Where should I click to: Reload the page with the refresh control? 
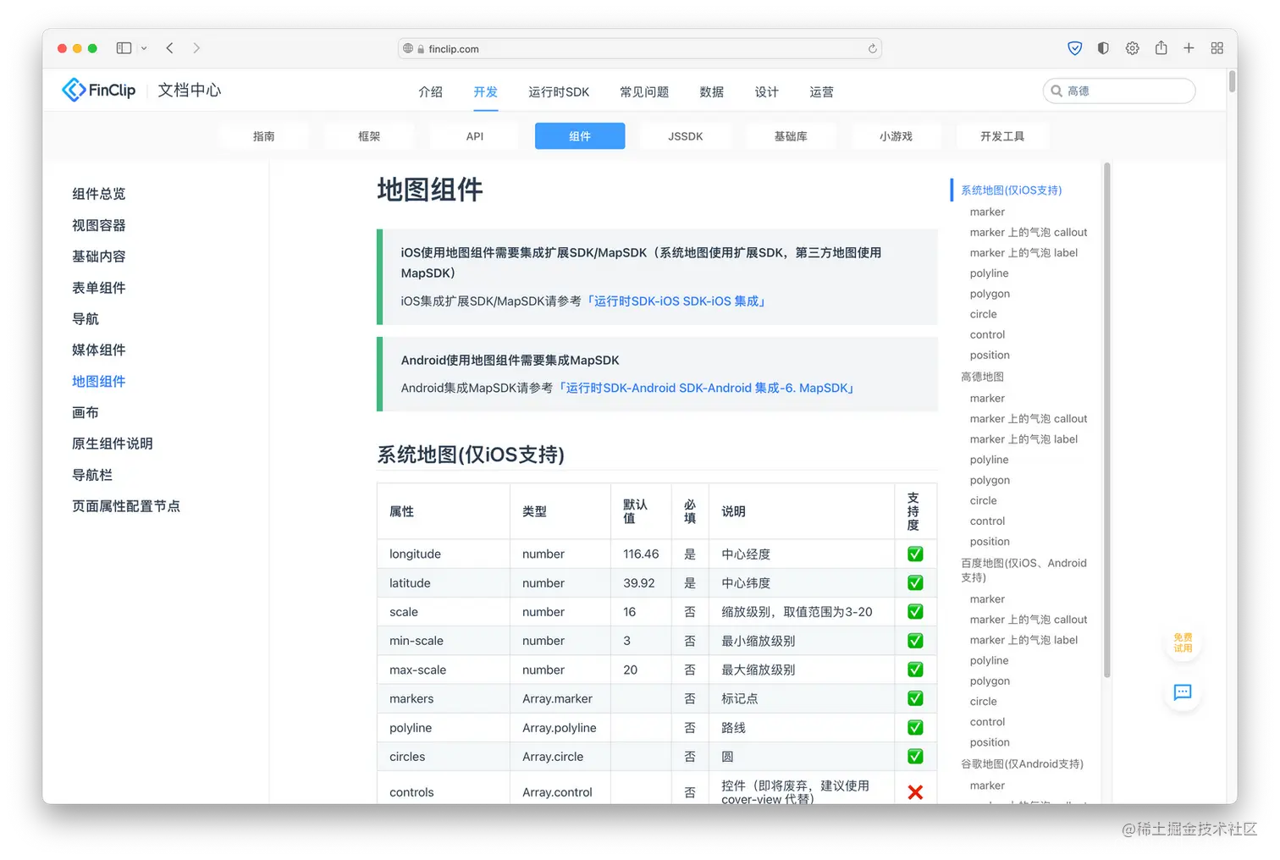(x=872, y=48)
